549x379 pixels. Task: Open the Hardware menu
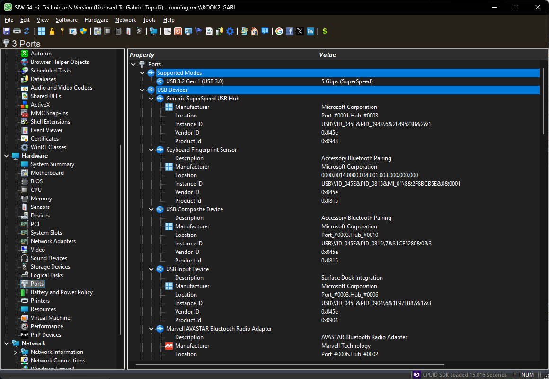tap(96, 20)
